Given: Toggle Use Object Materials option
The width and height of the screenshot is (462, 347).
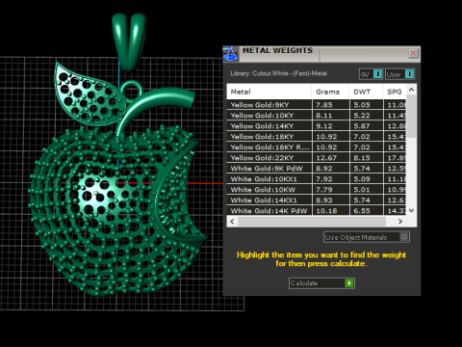Looking at the screenshot, I should (367, 237).
